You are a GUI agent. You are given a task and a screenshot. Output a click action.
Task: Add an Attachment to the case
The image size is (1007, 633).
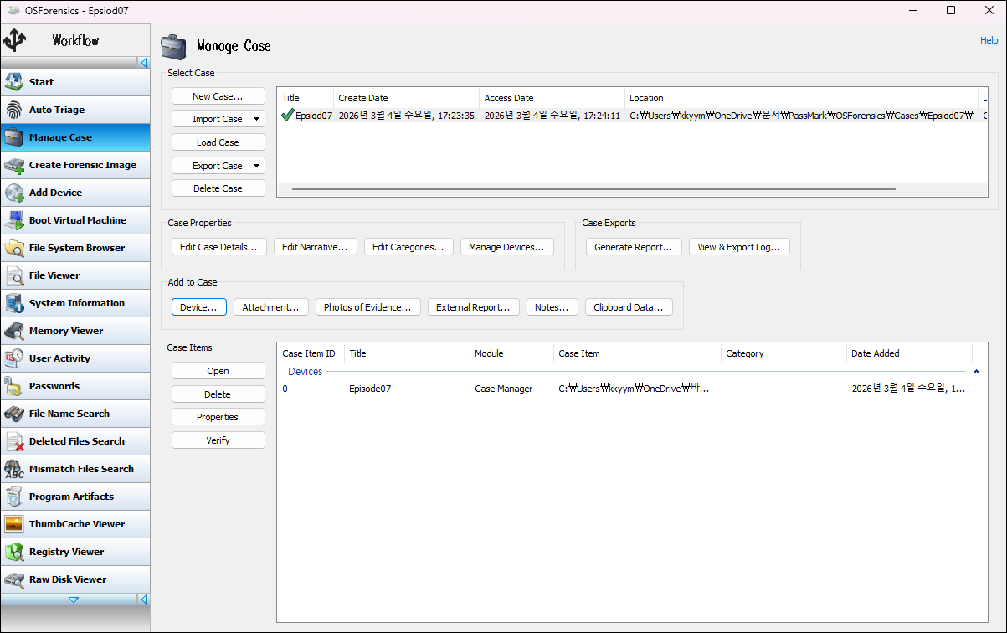[x=271, y=307]
